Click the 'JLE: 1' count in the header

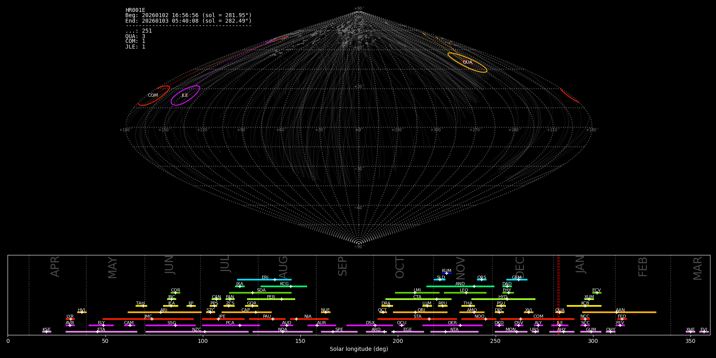pyautogui.click(x=135, y=47)
